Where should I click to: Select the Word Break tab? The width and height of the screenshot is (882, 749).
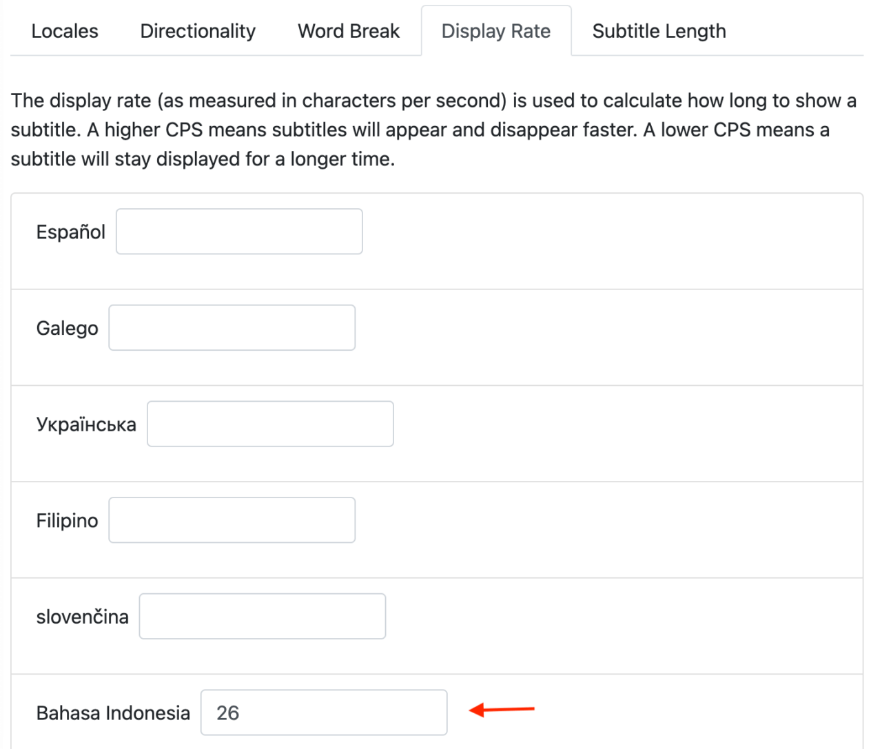pos(348,31)
